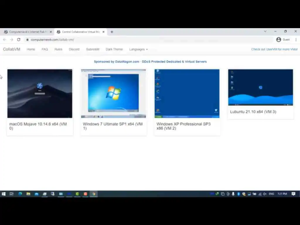The image size is (300, 225).
Task: Open the macOS Mojave VM thumbnail
Action: click(40, 93)
